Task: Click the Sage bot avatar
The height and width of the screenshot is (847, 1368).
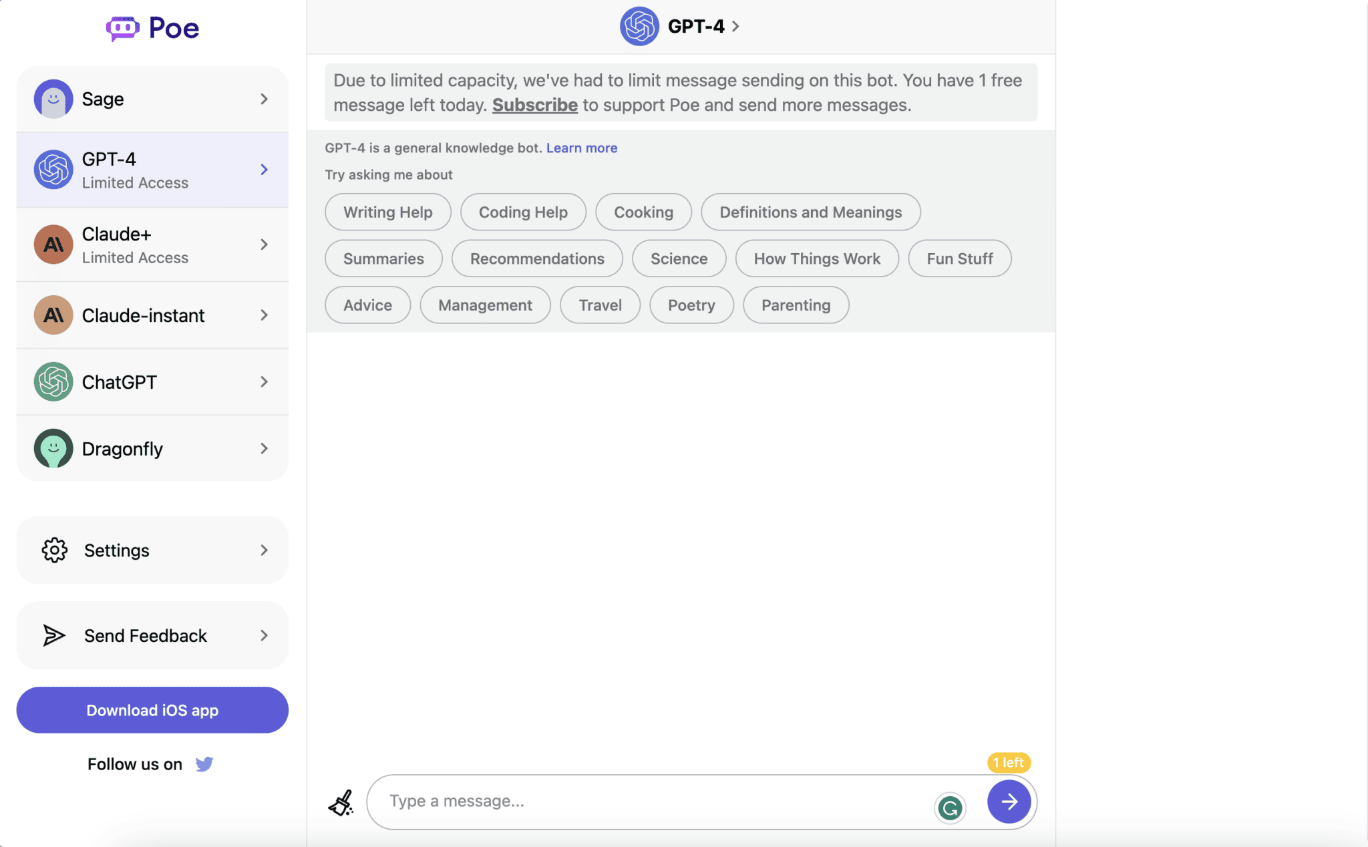Action: [x=53, y=99]
